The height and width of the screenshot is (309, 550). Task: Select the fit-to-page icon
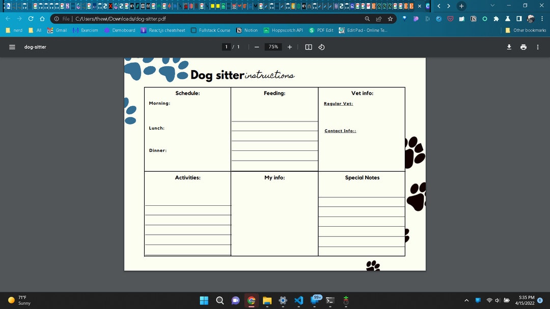(x=308, y=47)
